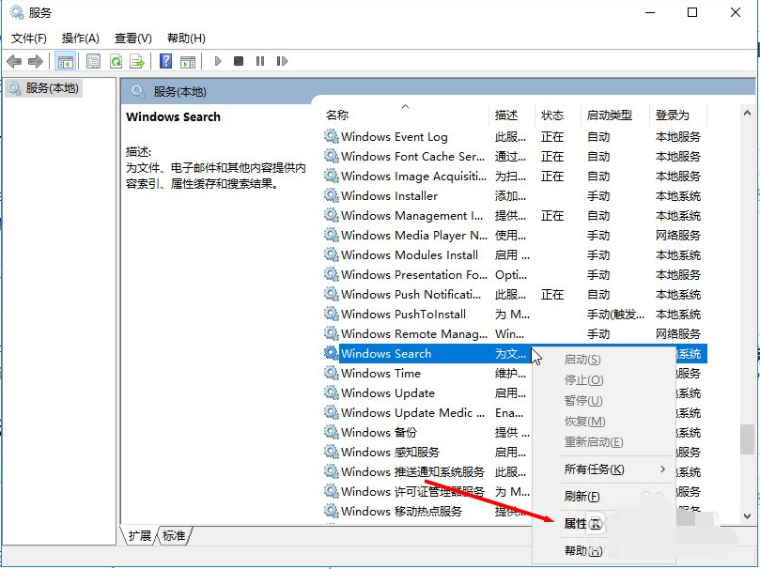Restart the service using the restart icon
Screen dimensions: 760x569
point(284,61)
